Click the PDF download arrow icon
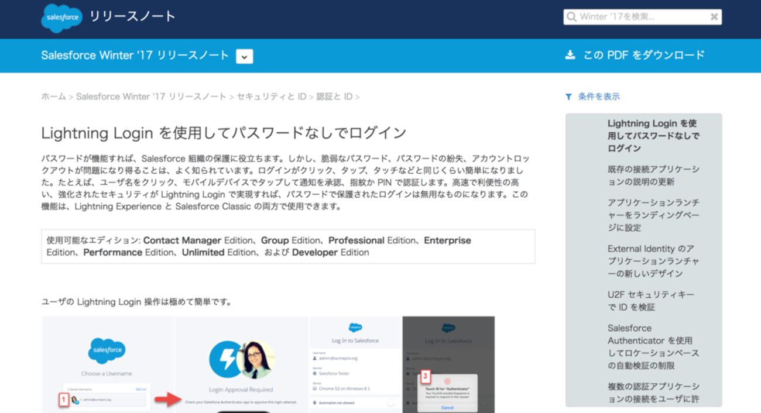This screenshot has height=413, width=761. [570, 55]
